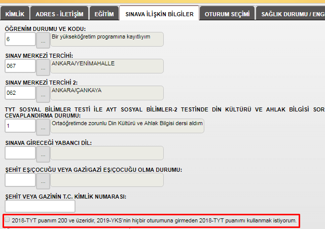
Task: Click the ellipsis button for Din Kültürü cevaplandırma
Action: click(x=43, y=126)
